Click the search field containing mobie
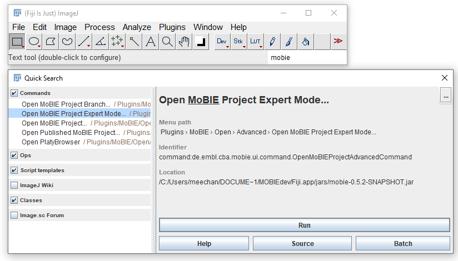The height and width of the screenshot is (261, 458). [307, 58]
